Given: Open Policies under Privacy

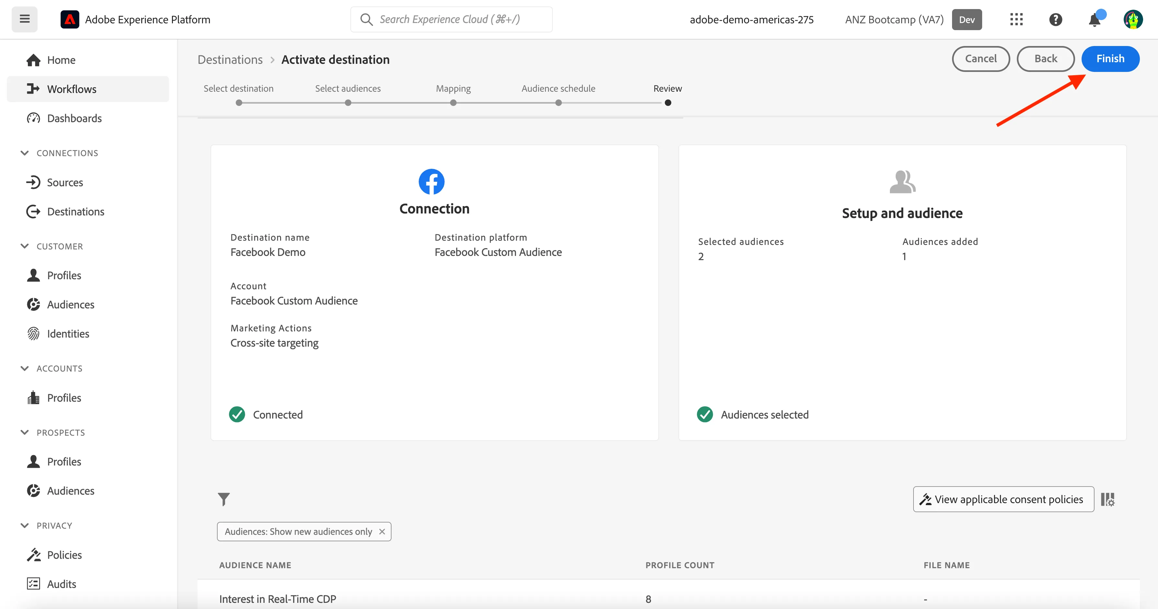Looking at the screenshot, I should 88,555.
